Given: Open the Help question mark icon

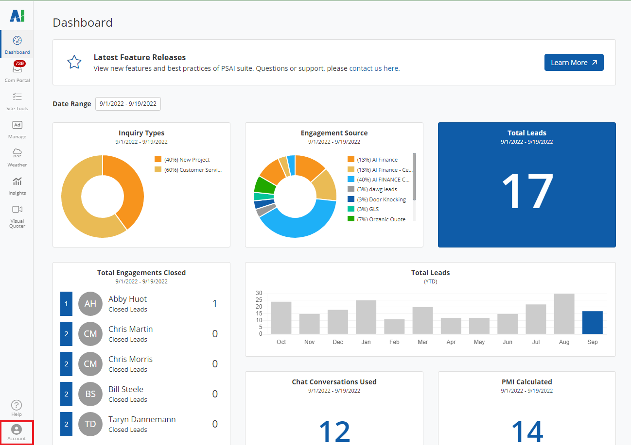Looking at the screenshot, I should [17, 405].
